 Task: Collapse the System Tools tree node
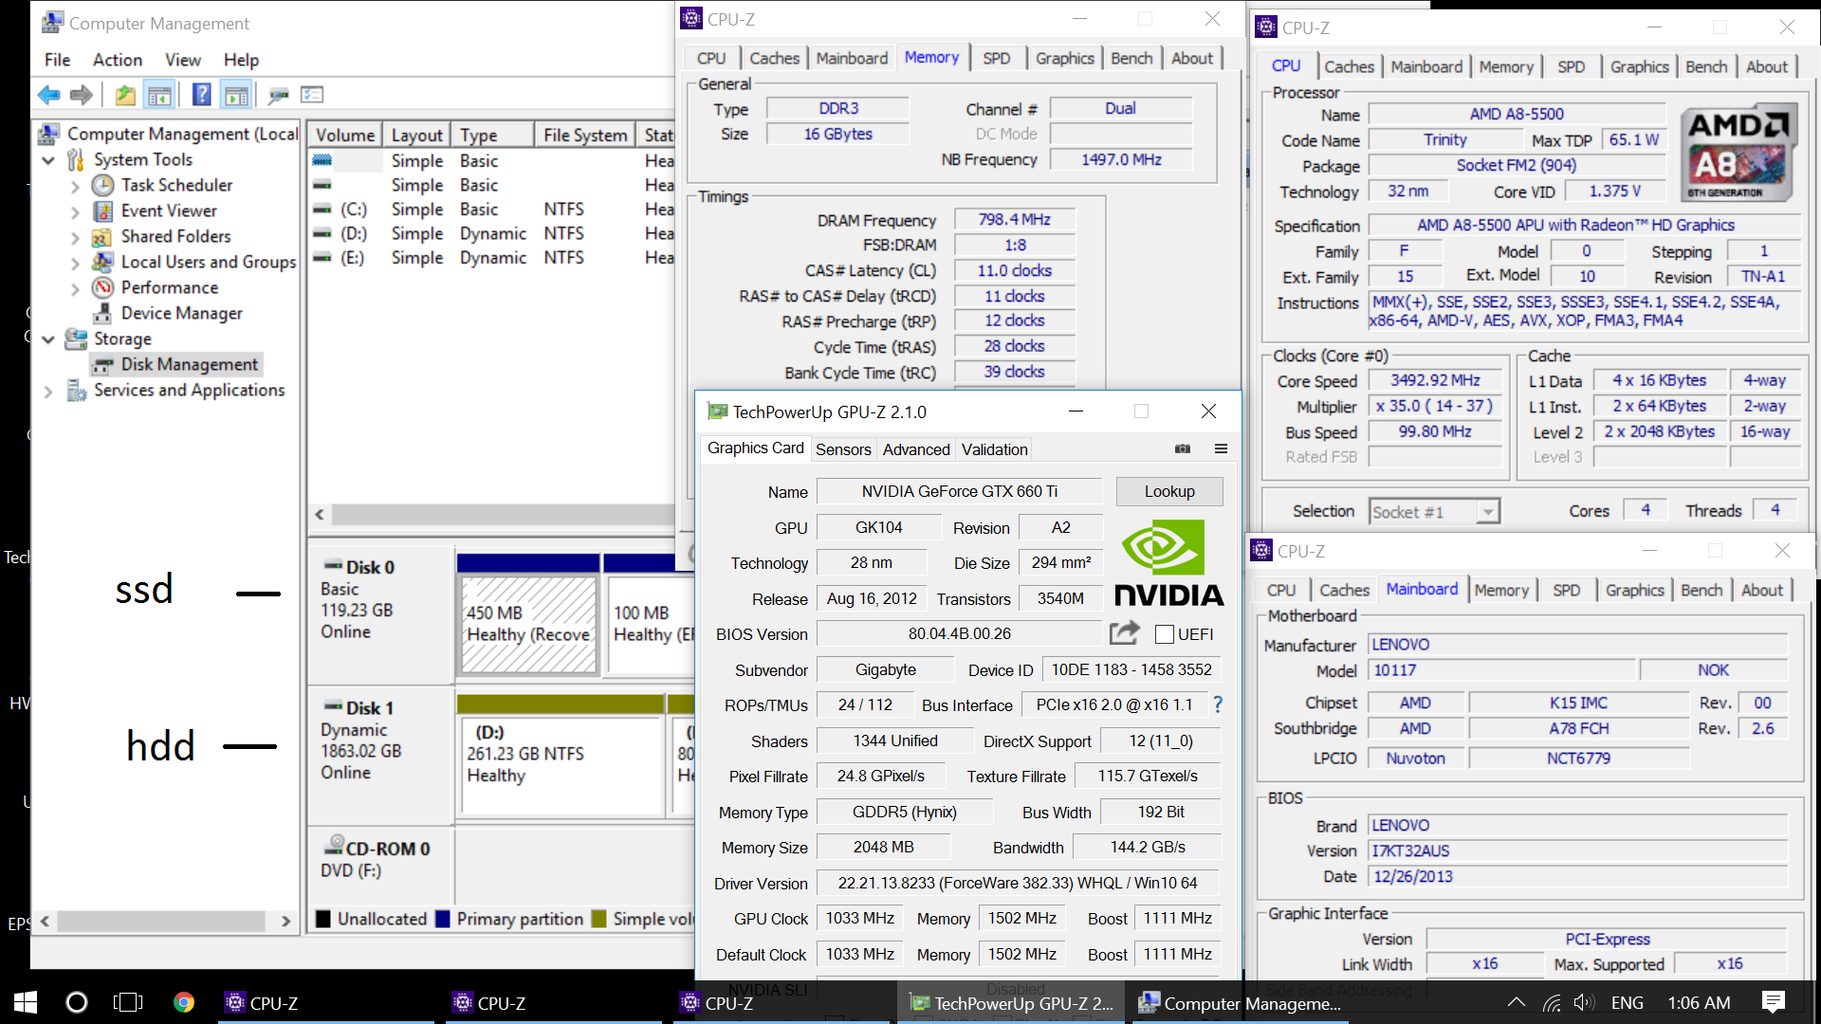click(x=48, y=160)
